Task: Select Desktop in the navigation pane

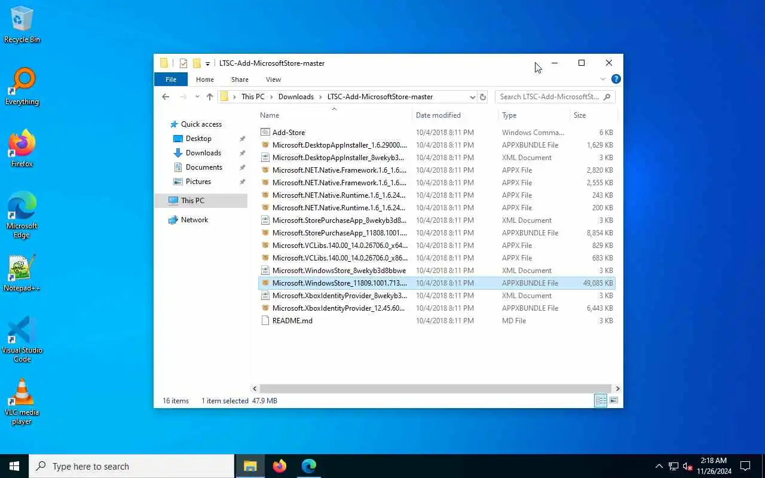Action: (x=198, y=139)
